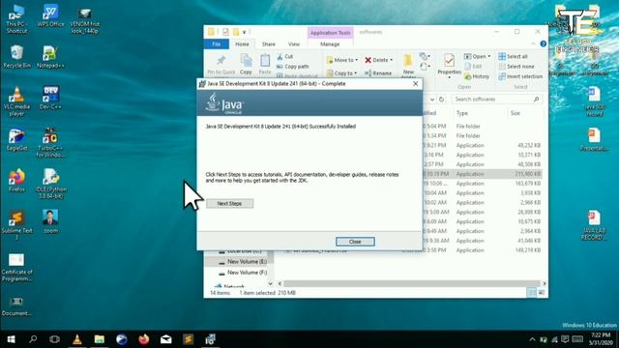619x348 pixels.
Task: Switch to the Home ribbon tab
Action: coord(242,44)
